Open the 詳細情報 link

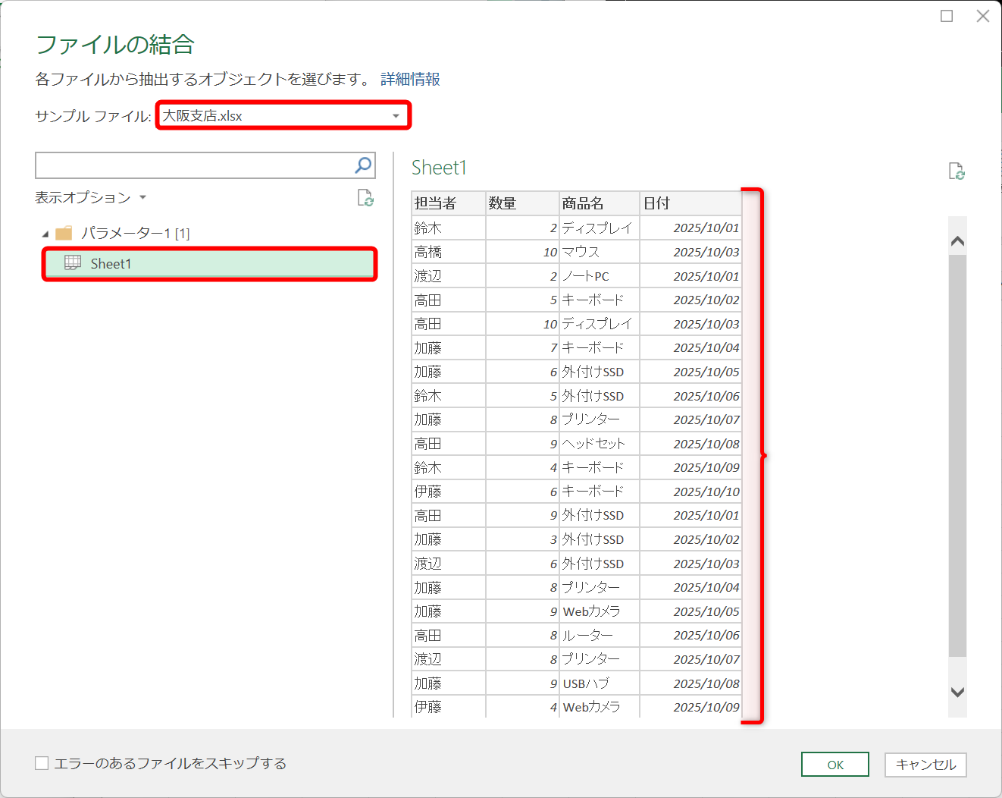pyautogui.click(x=411, y=79)
